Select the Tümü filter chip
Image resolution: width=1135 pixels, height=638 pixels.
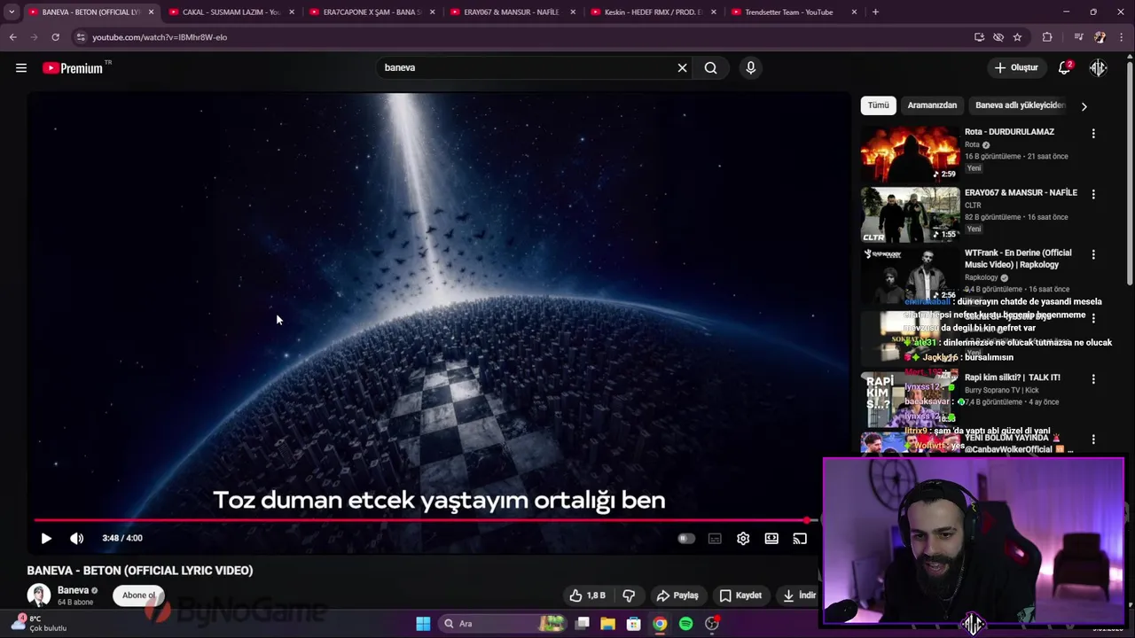click(878, 105)
